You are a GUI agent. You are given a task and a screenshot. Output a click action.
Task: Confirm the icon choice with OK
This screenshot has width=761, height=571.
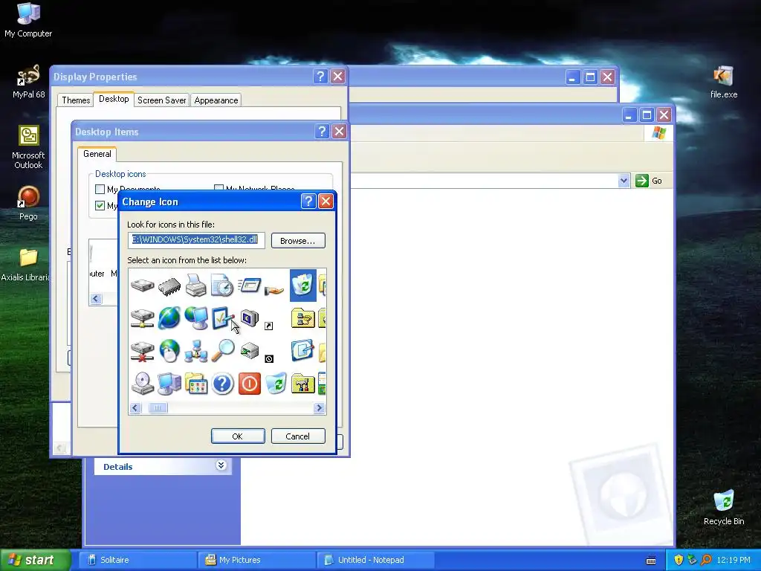coord(238,436)
